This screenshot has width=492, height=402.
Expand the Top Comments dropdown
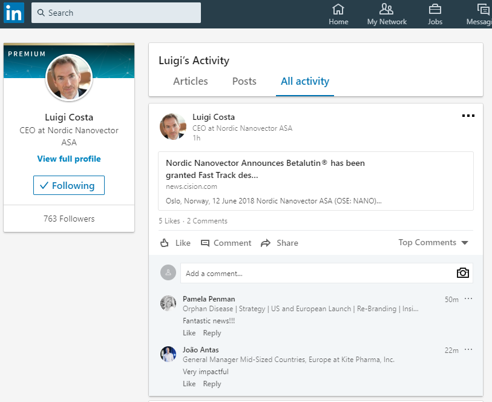[433, 243]
